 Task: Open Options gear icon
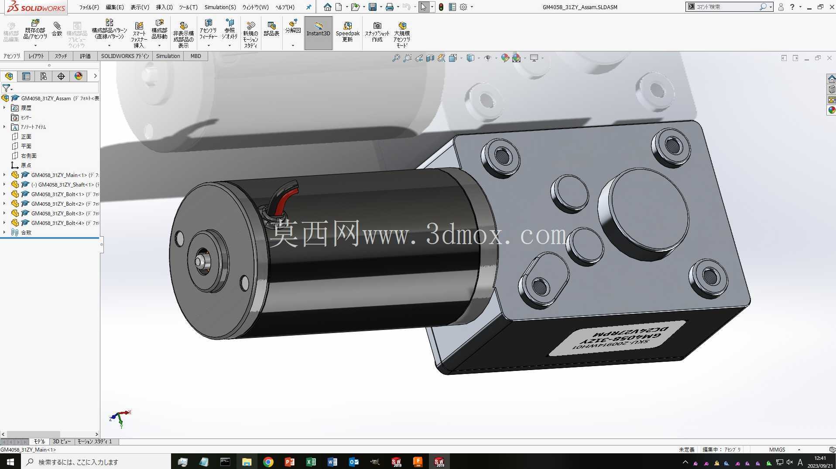(x=463, y=7)
